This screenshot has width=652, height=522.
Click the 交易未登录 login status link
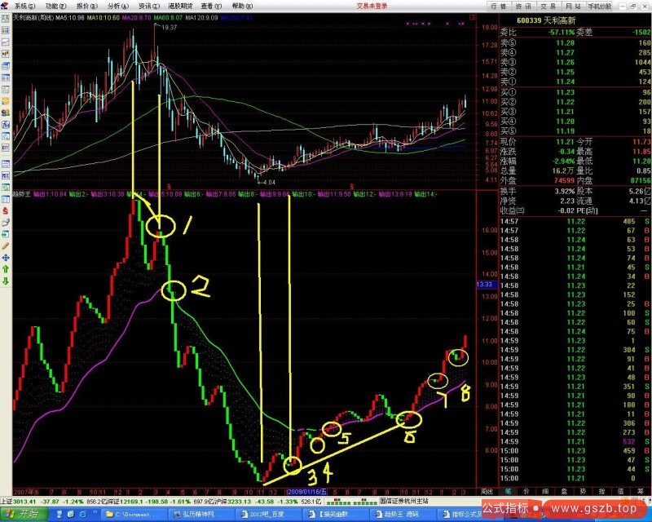coord(372,5)
